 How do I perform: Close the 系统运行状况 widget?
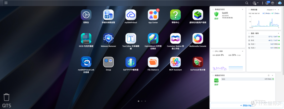[x=242, y=9]
